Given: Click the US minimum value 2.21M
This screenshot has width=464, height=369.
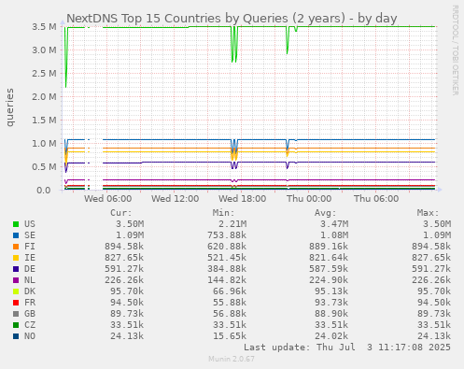Looking at the screenshot, I should point(232,224).
